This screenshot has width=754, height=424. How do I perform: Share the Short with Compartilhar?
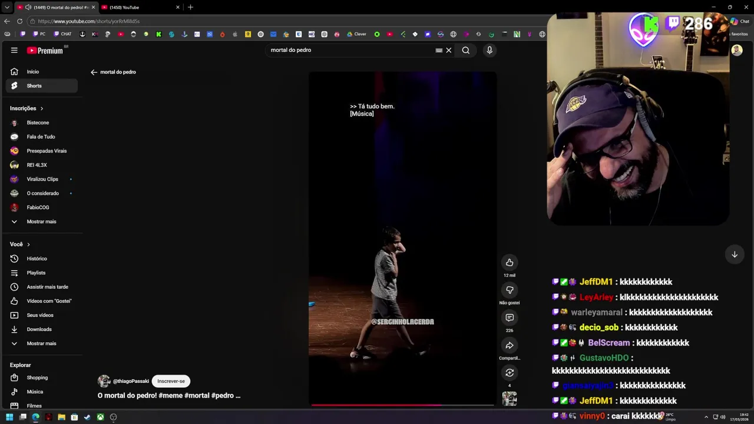510,345
